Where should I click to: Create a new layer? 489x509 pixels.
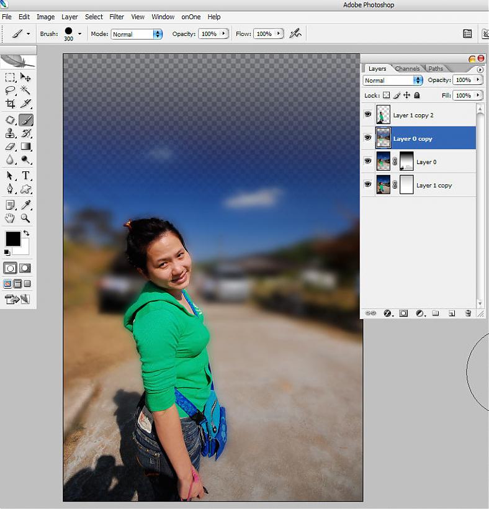[x=452, y=313]
